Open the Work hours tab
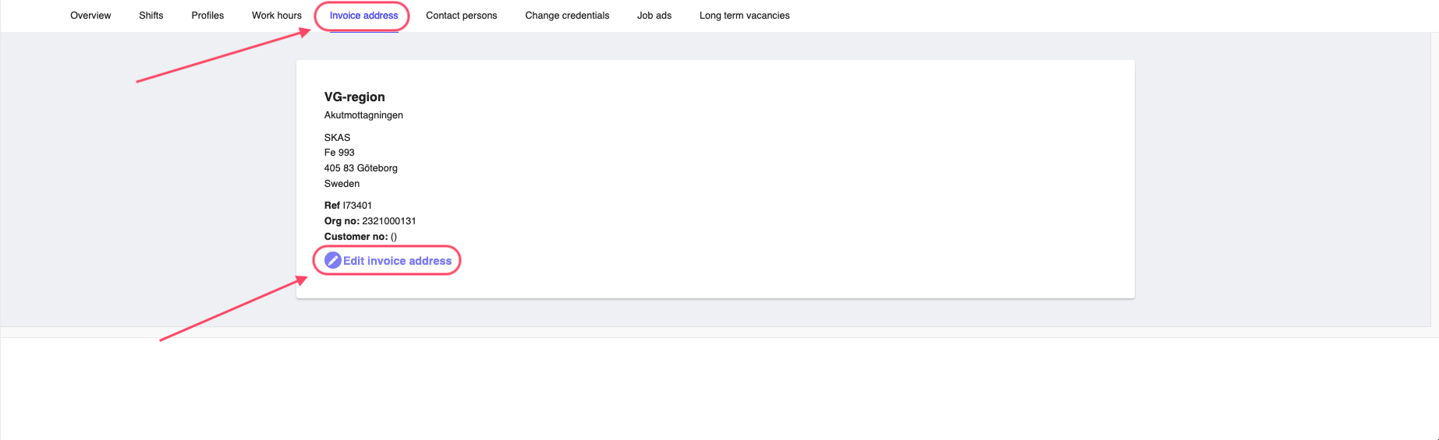Screen dimensions: 1439x440 coord(277,16)
